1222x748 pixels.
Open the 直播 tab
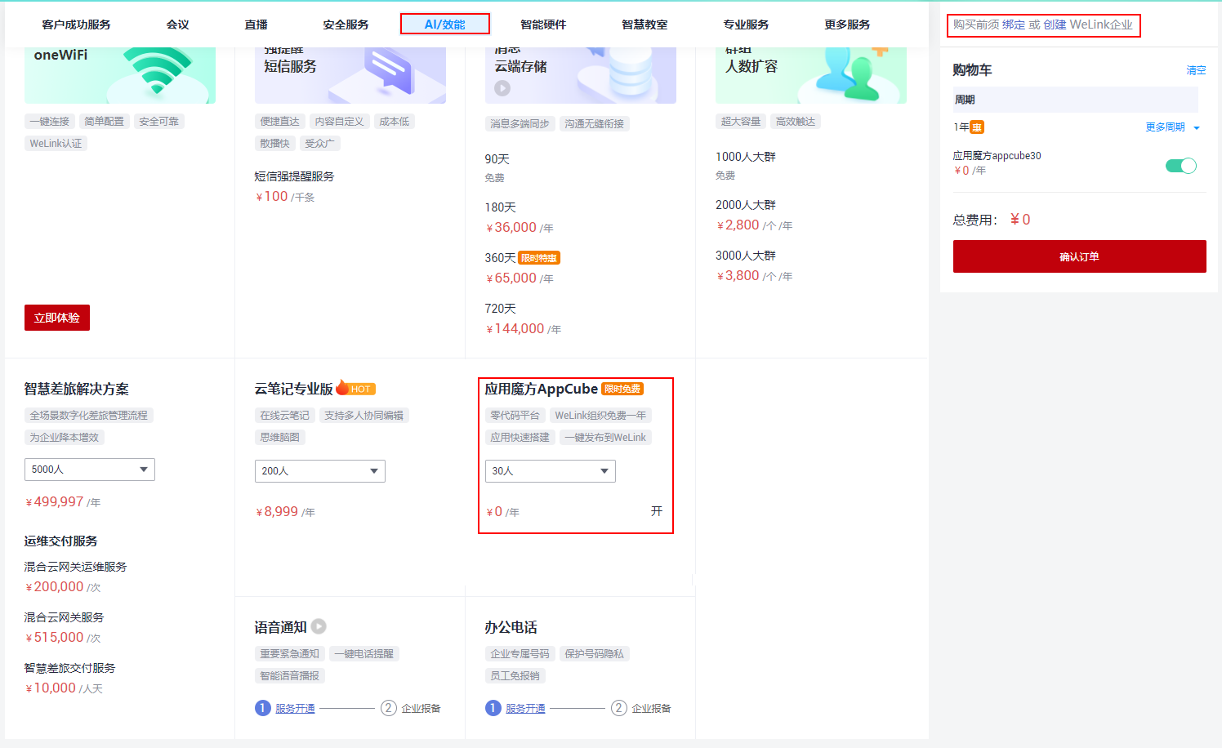(256, 24)
